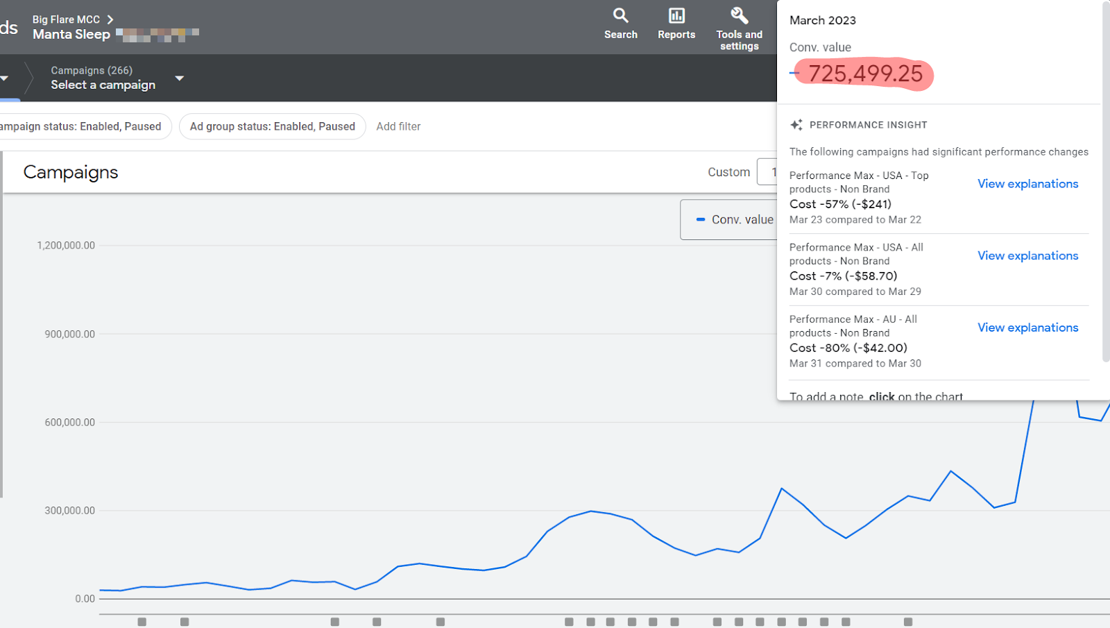Viewport: 1110px width, 628px height.
Task: Open the Conv. value metric selector
Action: [729, 220]
